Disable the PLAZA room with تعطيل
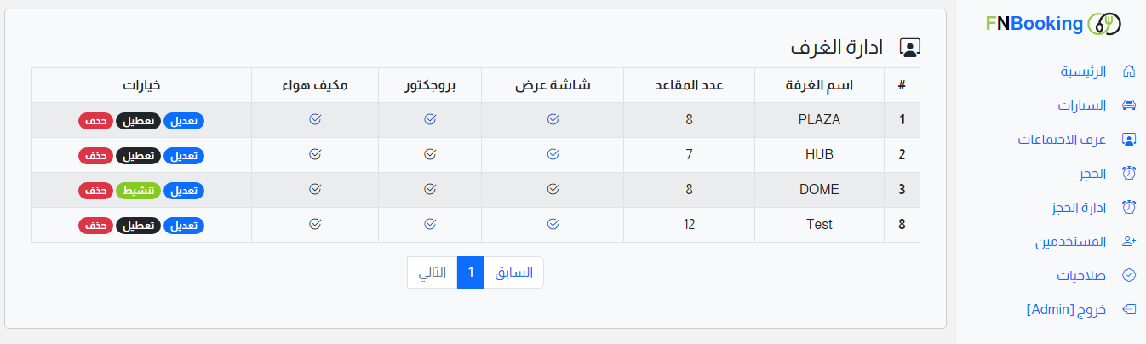The width and height of the screenshot is (1146, 344). [x=138, y=121]
